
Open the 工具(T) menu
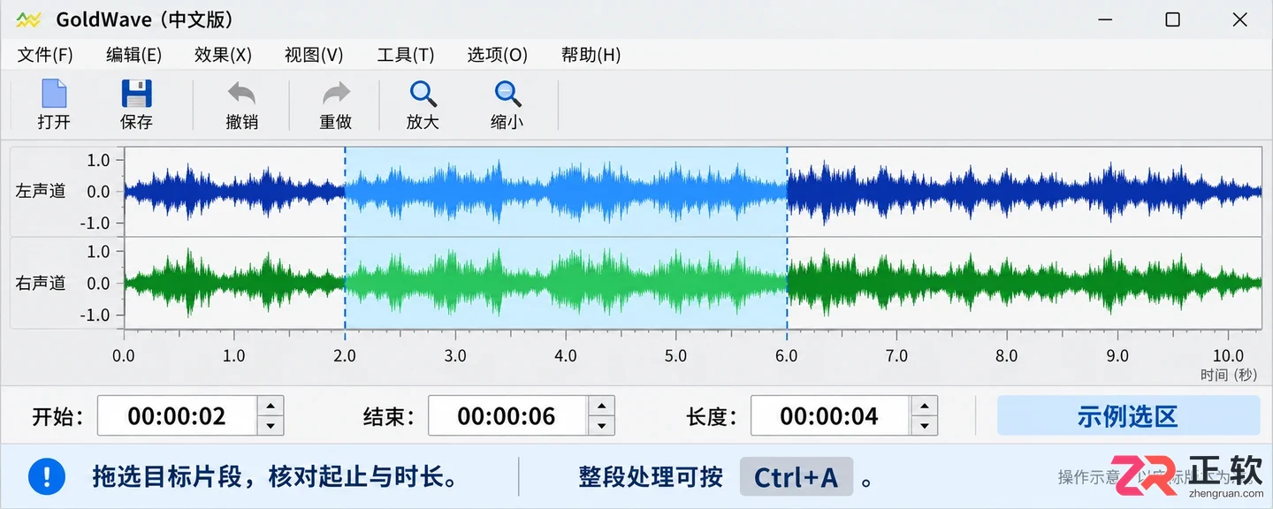click(406, 55)
